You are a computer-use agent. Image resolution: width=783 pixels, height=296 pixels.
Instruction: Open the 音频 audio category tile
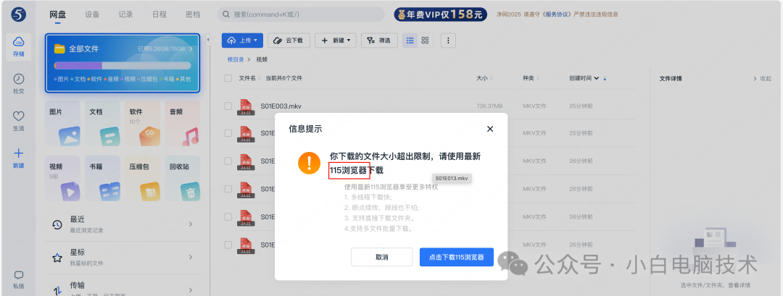183,124
